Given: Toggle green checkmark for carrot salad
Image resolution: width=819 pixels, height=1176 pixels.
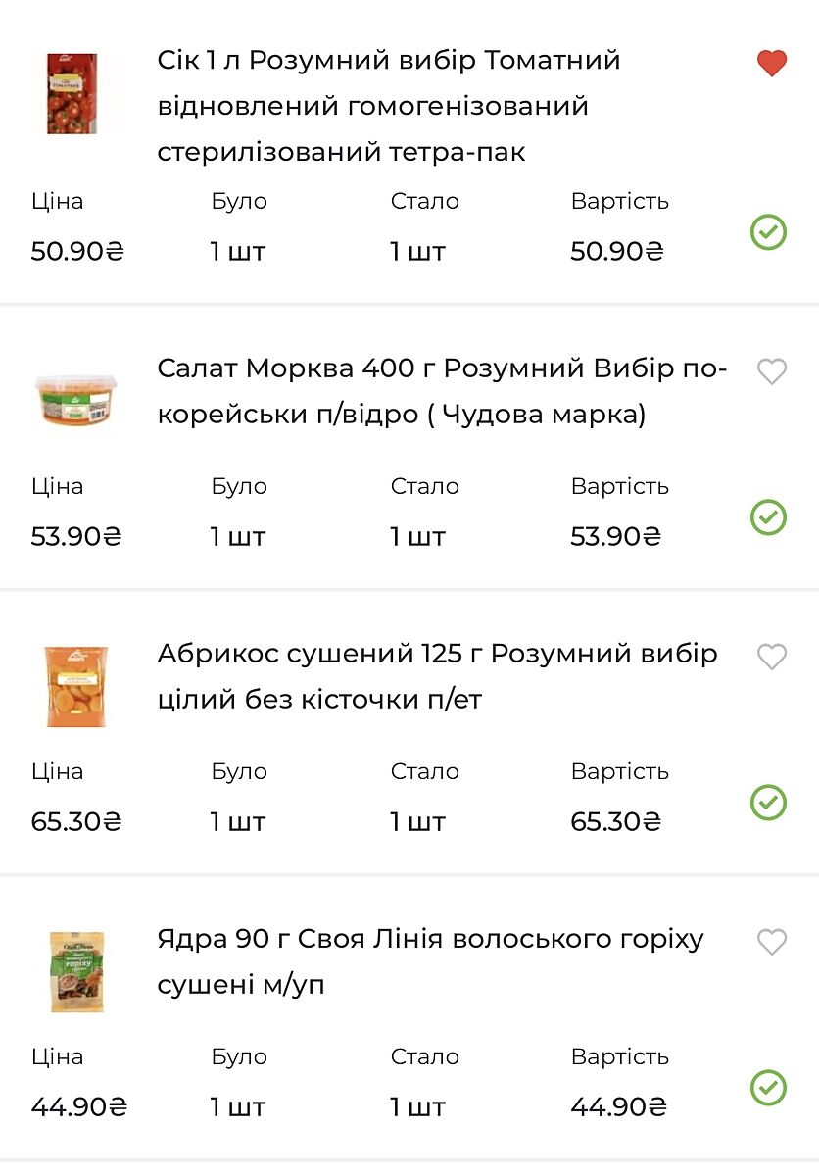Looking at the screenshot, I should (x=768, y=517).
